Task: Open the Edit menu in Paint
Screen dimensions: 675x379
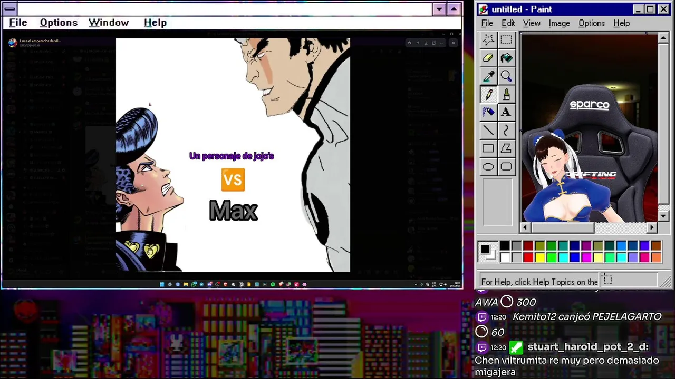Action: coord(508,23)
